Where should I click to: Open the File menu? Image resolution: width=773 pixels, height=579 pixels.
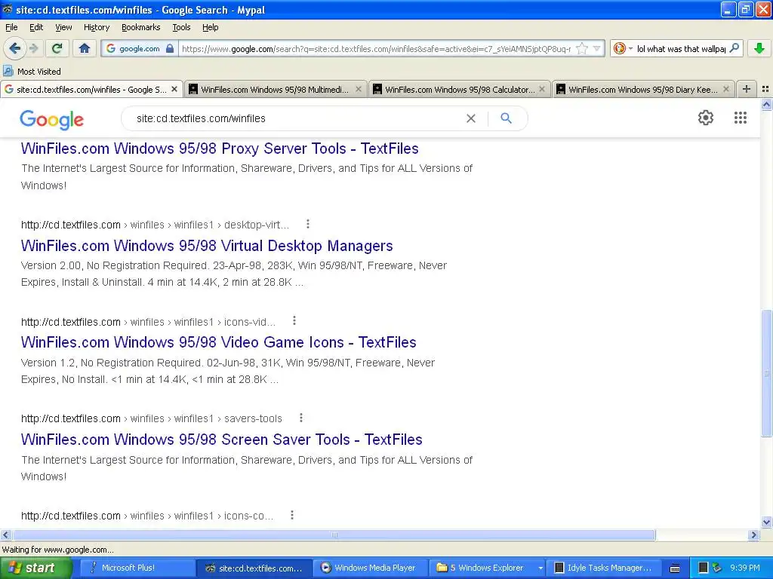click(11, 27)
